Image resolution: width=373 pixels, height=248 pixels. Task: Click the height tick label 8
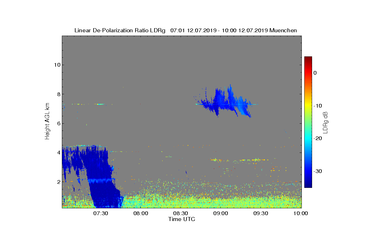pos(58,94)
